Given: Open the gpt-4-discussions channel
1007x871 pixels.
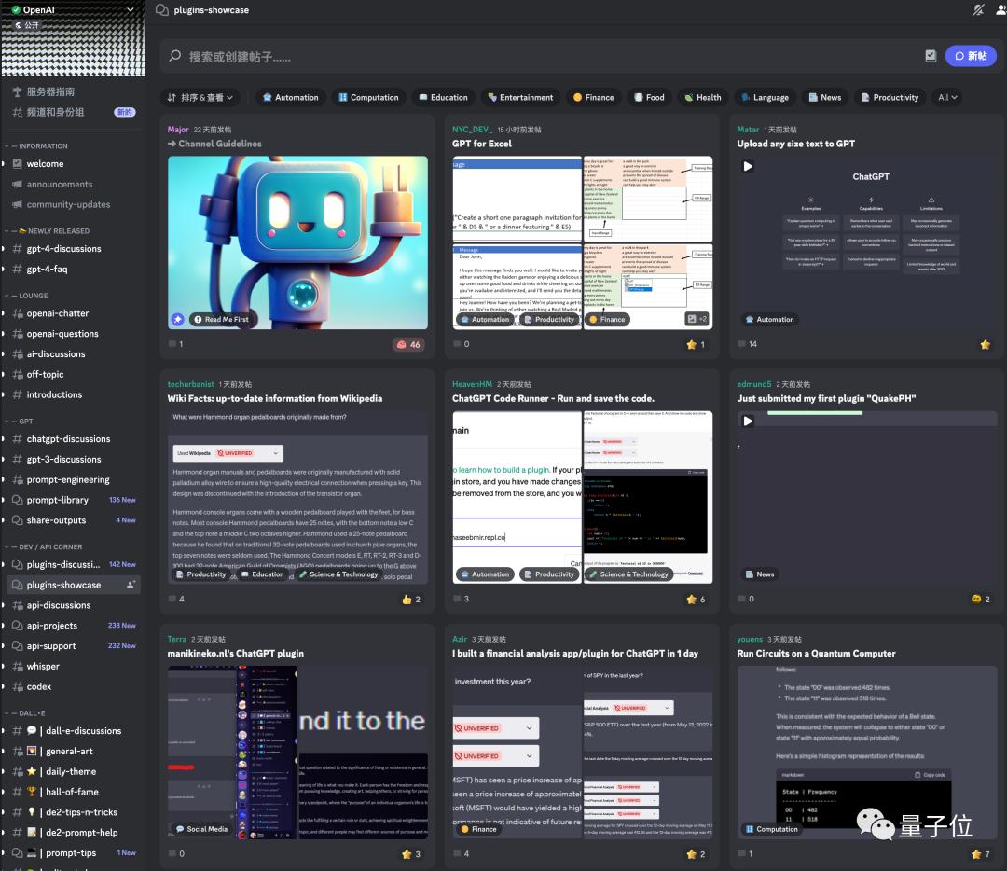Looking at the screenshot, I should (63, 249).
